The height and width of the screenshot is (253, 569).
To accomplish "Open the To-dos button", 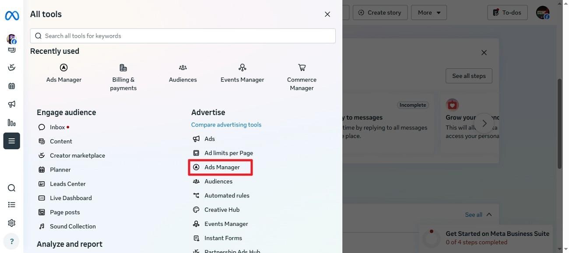I will point(507,13).
